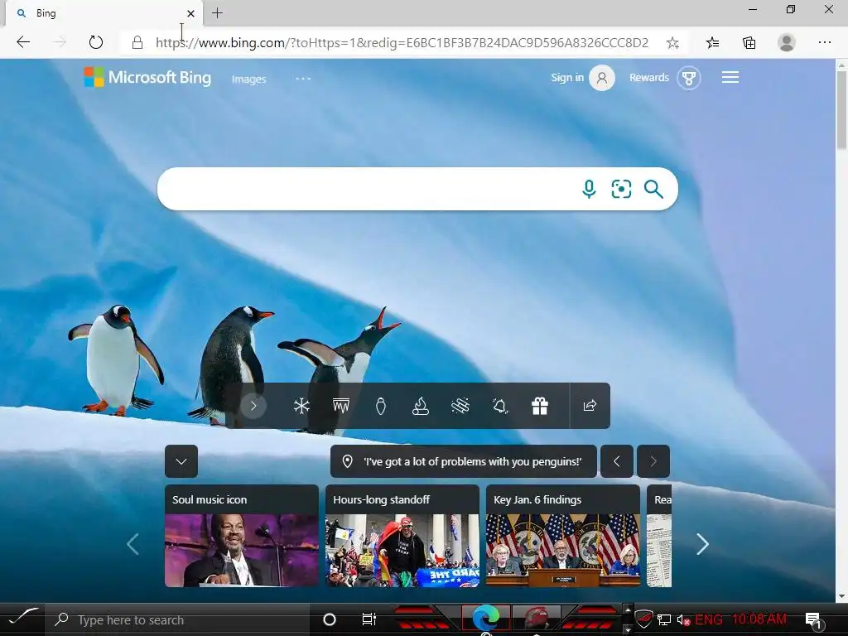Open the Bing hamburger menu

coord(730,77)
